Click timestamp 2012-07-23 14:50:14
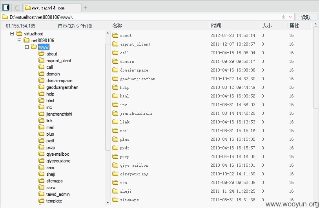Image resolution: width=319 pixels, height=208 pixels. (233, 35)
